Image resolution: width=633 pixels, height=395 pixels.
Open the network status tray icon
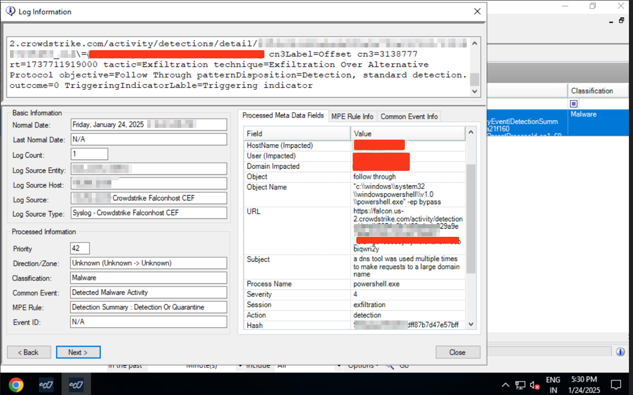[x=520, y=385]
